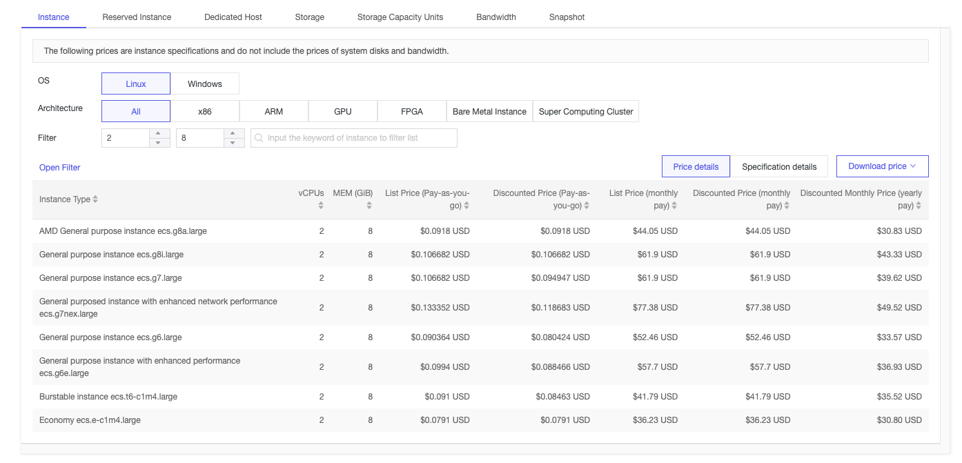Image resolution: width=962 pixels, height=463 pixels.
Task: Select Windows as the OS
Action: tap(205, 83)
